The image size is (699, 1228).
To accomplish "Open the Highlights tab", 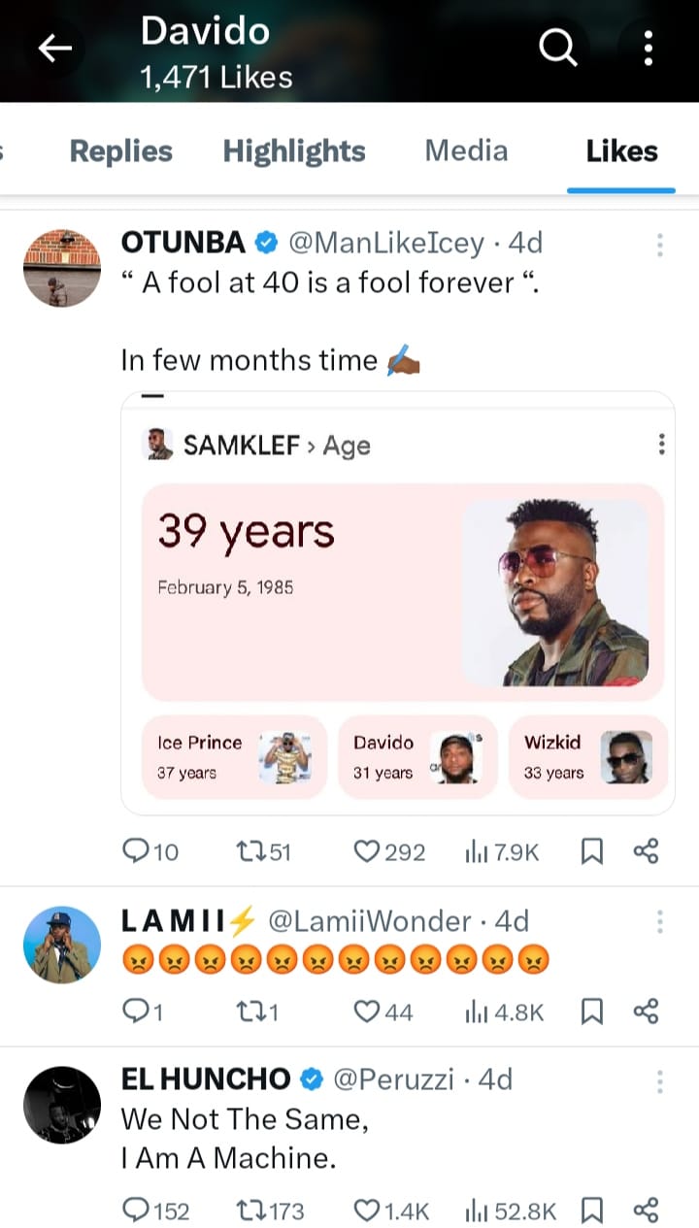I will tap(294, 151).
